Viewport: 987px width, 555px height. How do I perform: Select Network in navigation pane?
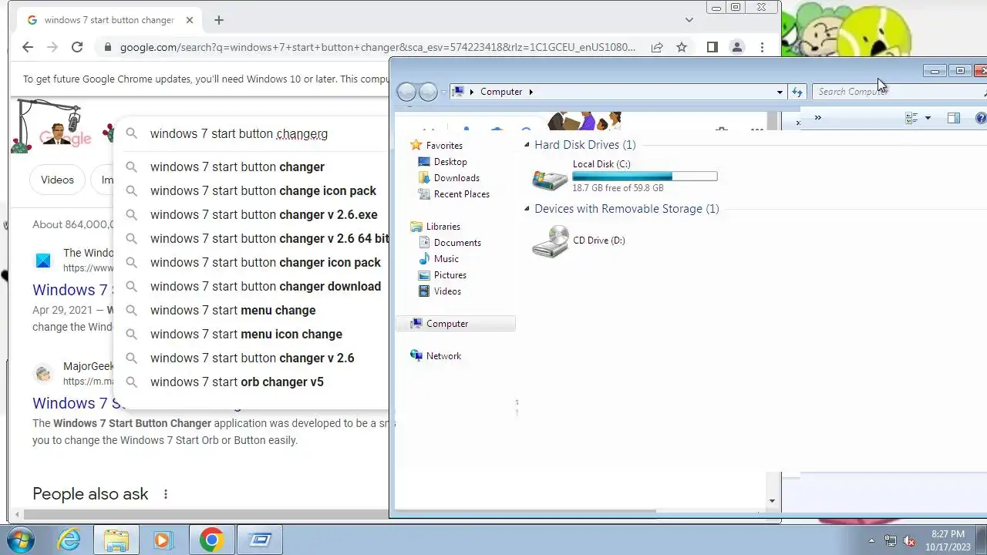tap(443, 356)
